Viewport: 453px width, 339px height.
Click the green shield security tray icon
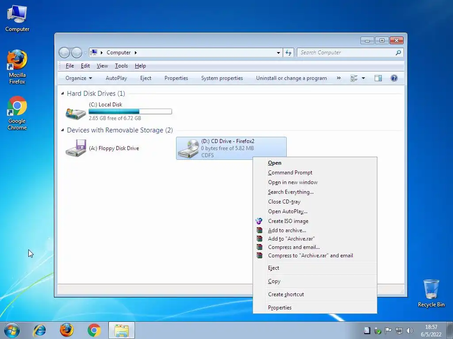click(378, 331)
